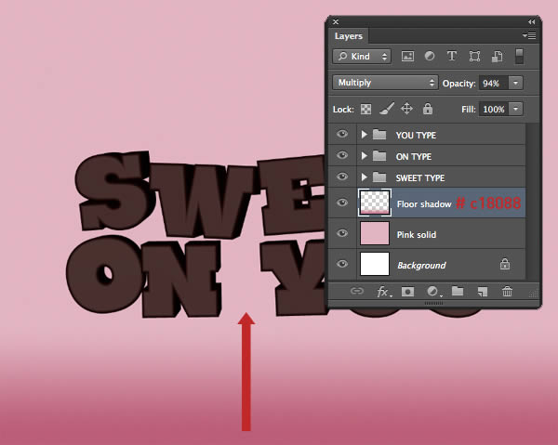Click the Fill label
The image size is (558, 445).
click(469, 109)
